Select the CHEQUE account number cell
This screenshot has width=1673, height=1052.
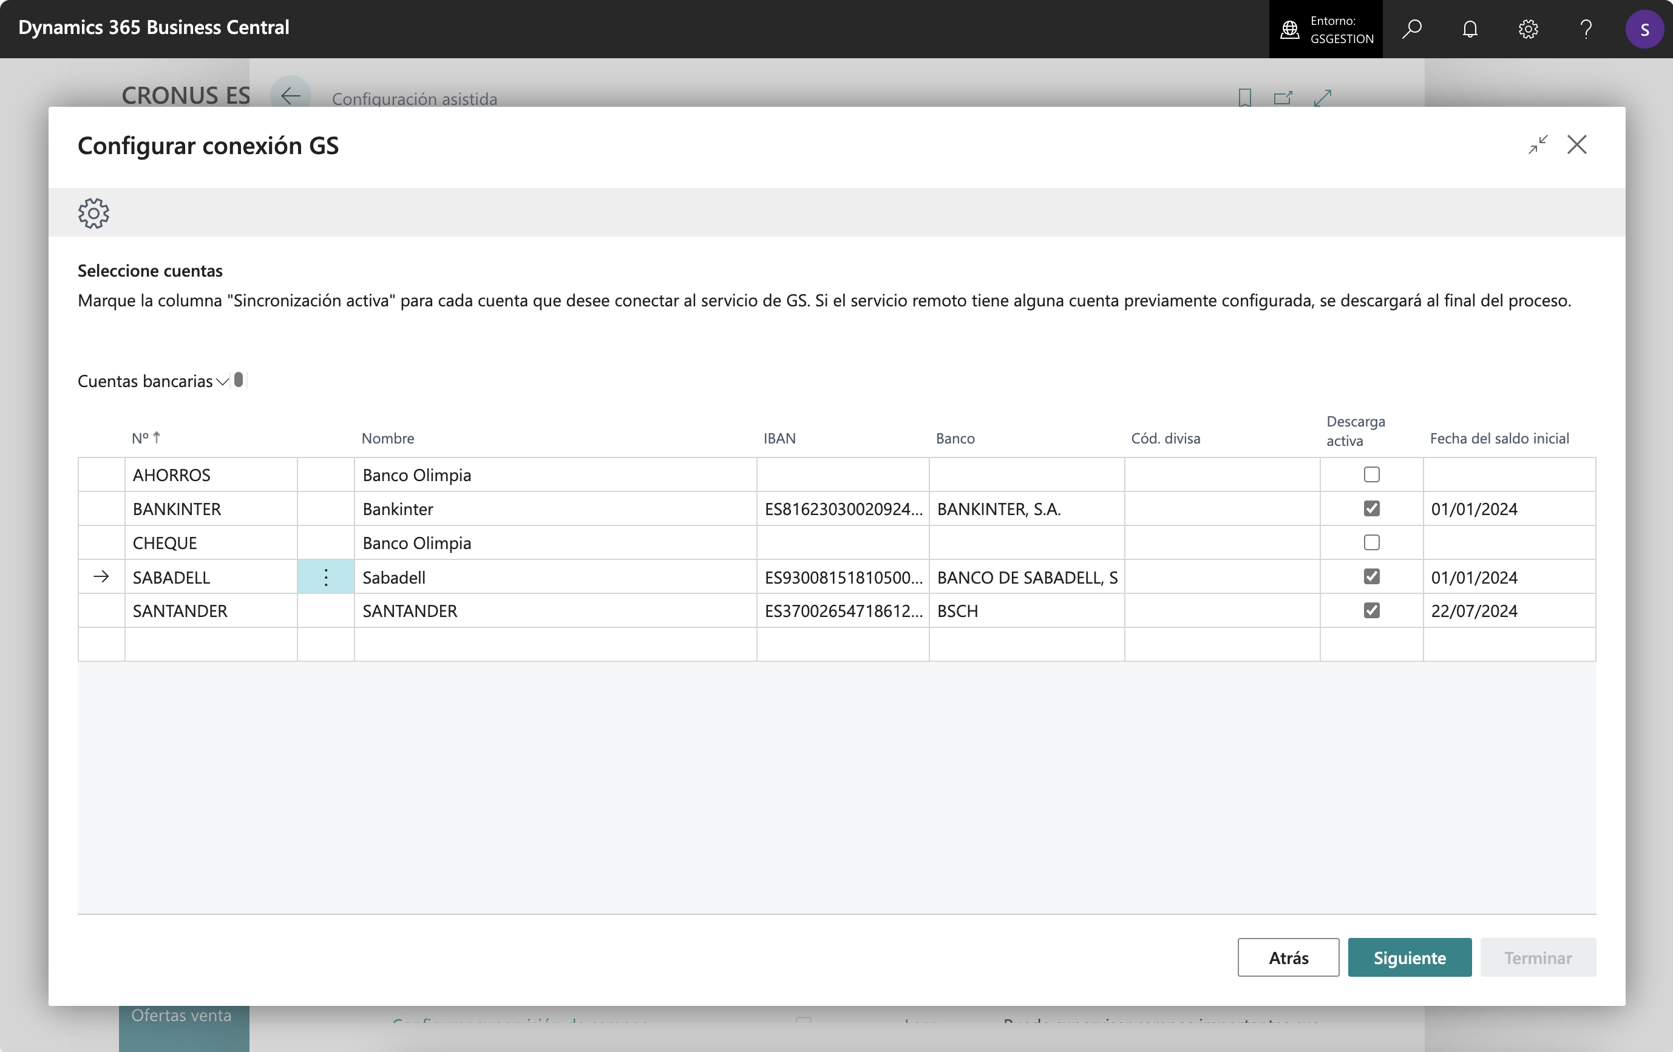point(211,543)
